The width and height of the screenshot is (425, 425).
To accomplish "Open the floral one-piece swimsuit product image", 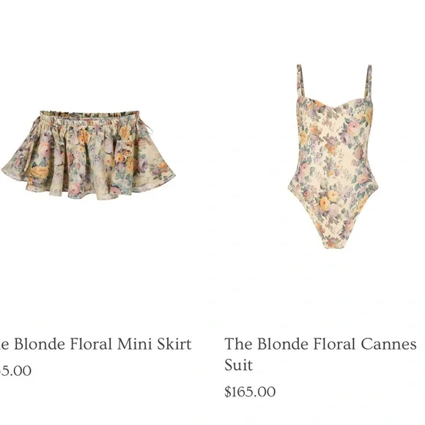I will 333,156.
